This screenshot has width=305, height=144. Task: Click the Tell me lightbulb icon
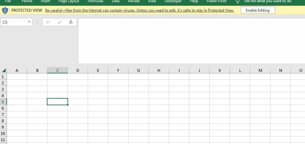tap(238, 2)
